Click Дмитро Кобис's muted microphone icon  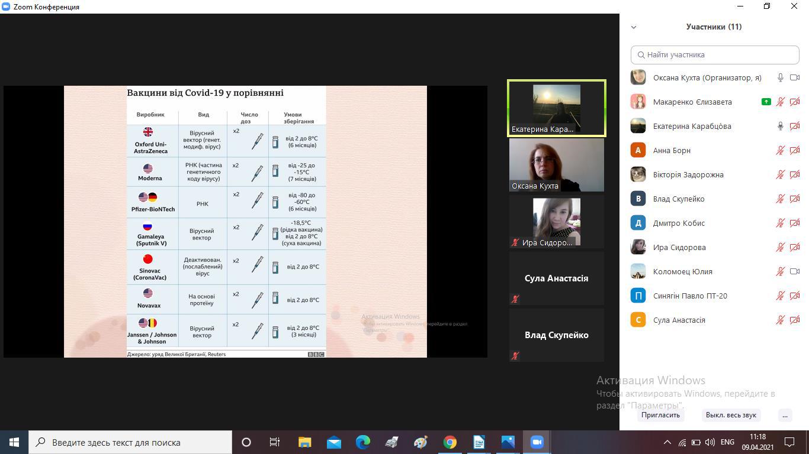(781, 223)
